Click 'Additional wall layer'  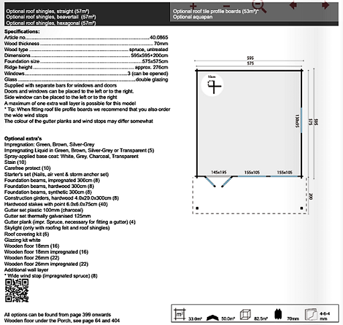click(x=26, y=270)
